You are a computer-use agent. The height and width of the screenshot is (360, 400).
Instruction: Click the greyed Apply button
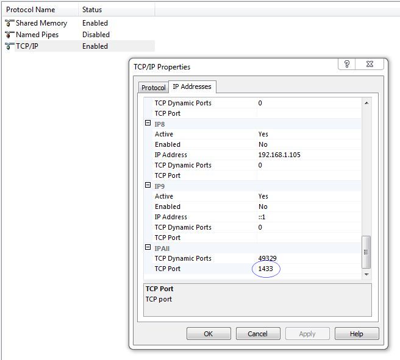tap(307, 334)
